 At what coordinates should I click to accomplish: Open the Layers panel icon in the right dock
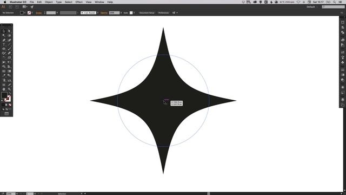coord(342,100)
